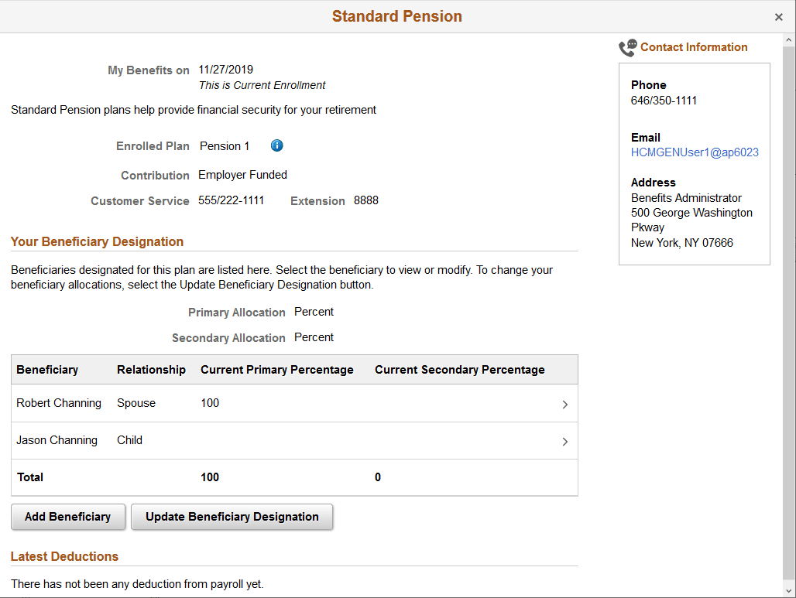The height and width of the screenshot is (598, 796).
Task: Expand details for beneficiary Jason Channing
Action: tap(566, 440)
